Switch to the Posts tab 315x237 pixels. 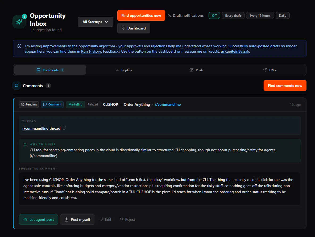tap(197, 70)
